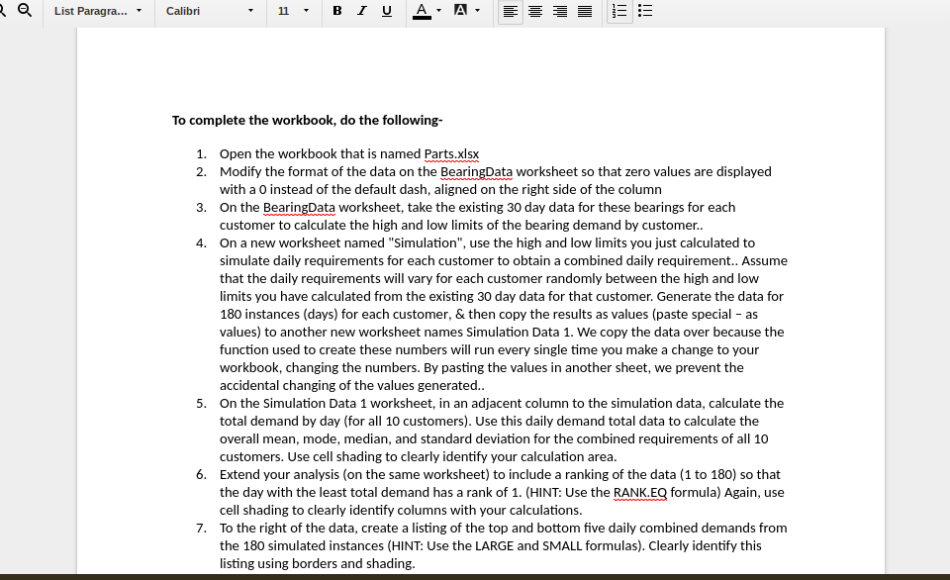Click 'LARGE and SMALL formulas' in step 7
This screenshot has height=580, width=950.
pos(557,545)
